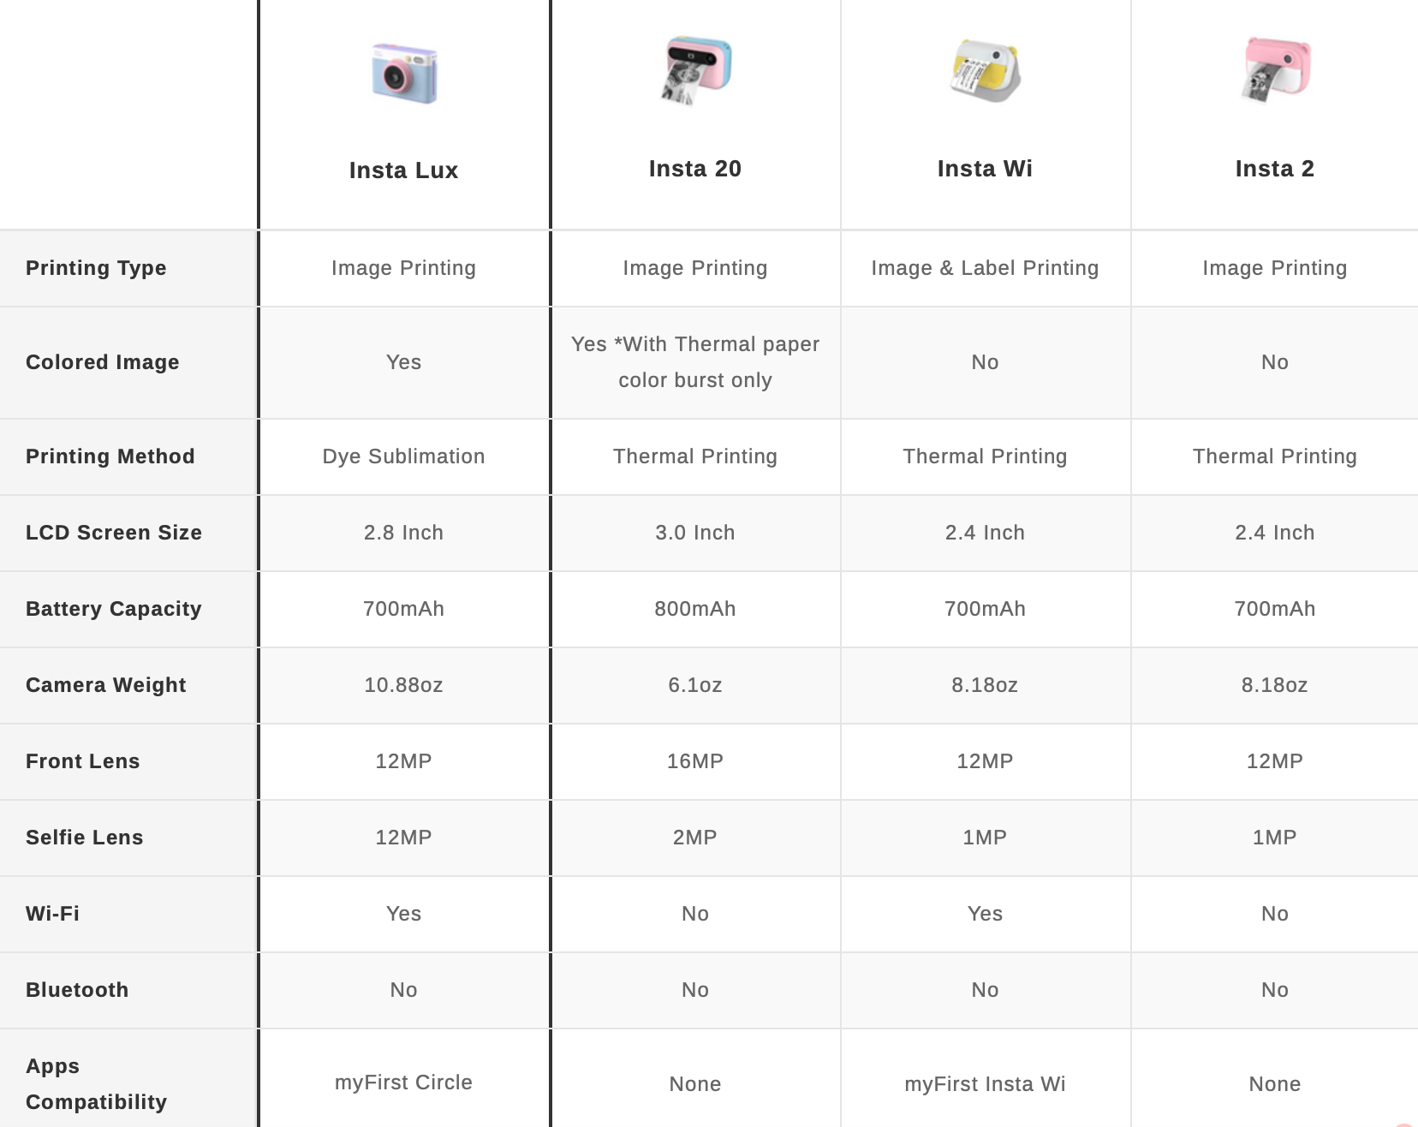Click the Dye Sublimation cell
The height and width of the screenshot is (1127, 1418).
coord(403,456)
